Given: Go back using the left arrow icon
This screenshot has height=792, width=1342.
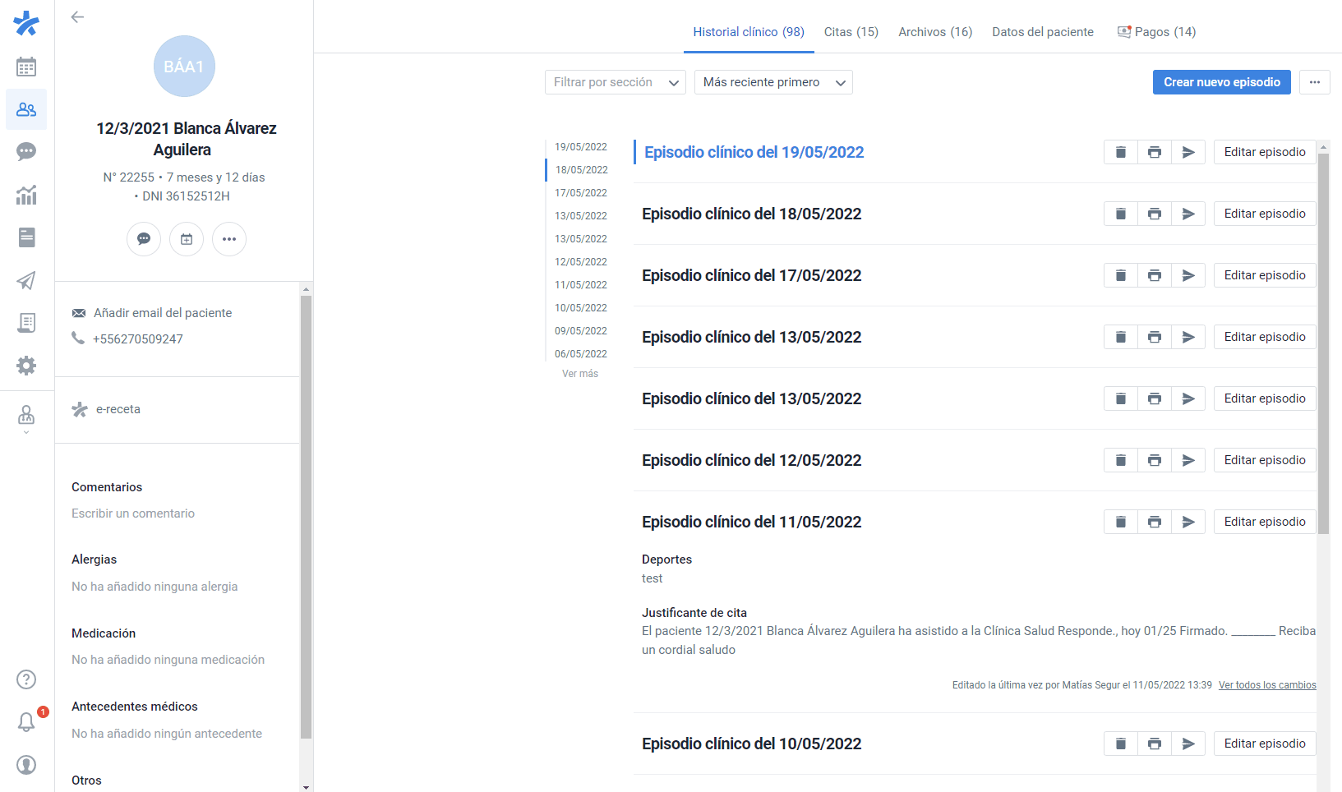Looking at the screenshot, I should point(77,16).
